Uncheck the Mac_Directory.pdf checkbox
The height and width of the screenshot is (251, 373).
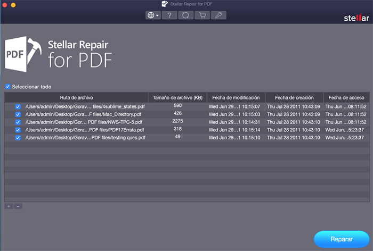(18, 114)
